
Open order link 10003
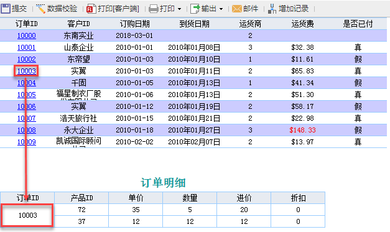27,71
